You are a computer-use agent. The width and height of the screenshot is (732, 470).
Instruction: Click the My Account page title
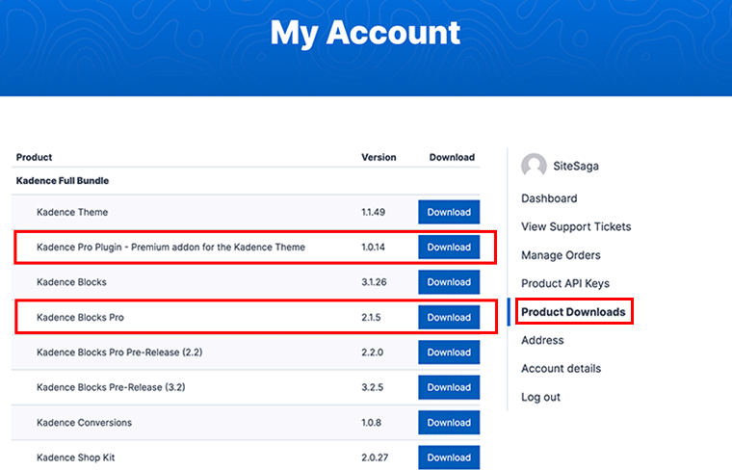tap(366, 33)
